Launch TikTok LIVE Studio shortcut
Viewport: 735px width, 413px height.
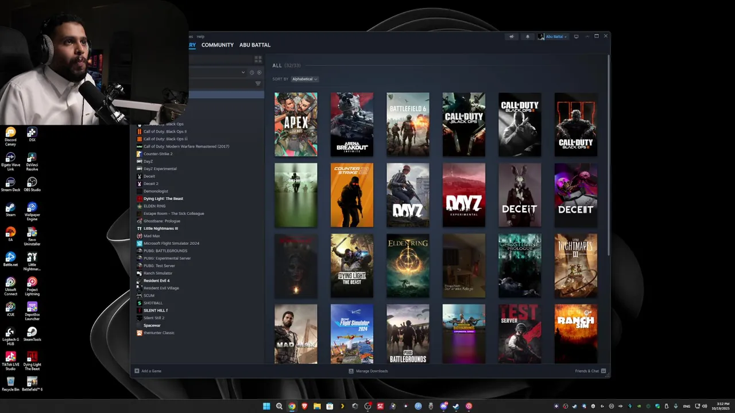tap(10, 361)
